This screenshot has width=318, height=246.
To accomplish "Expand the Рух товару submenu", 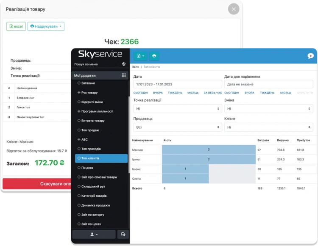I will point(88,93).
